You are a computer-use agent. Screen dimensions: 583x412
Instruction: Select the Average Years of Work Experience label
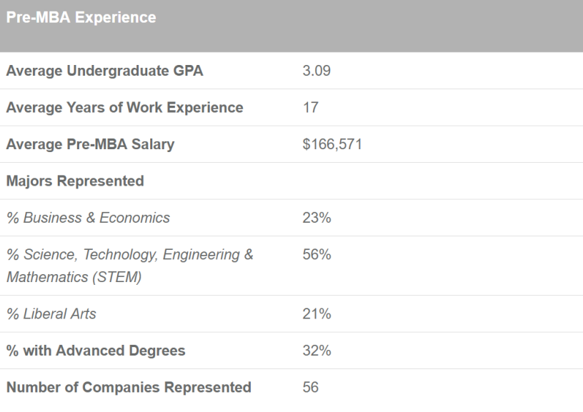[x=124, y=108]
